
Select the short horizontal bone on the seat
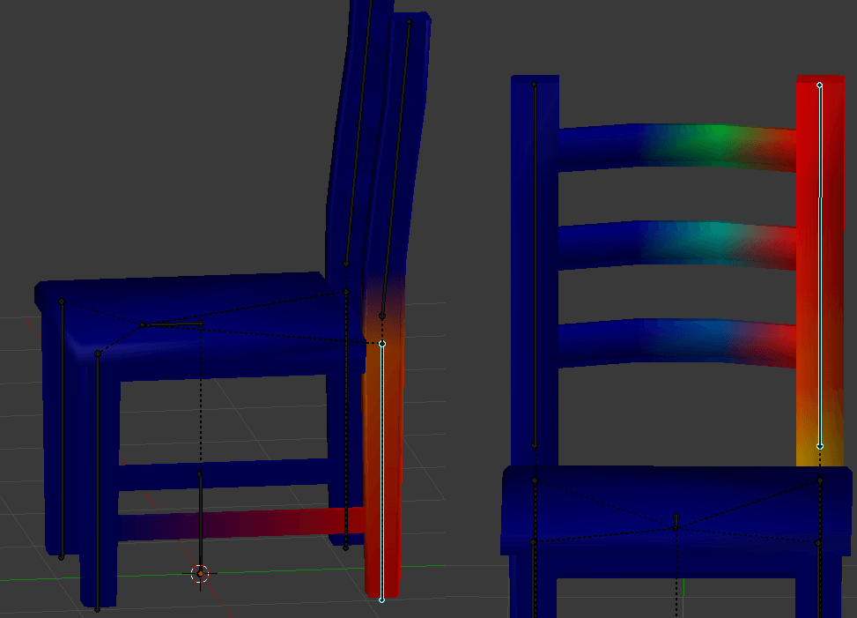pyautogui.click(x=173, y=324)
